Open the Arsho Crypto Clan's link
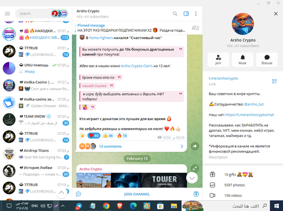This screenshot has width=283, height=211. click(x=136, y=66)
